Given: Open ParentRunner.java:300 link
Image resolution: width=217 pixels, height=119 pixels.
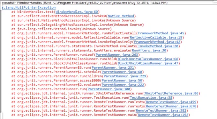Looking at the screenshot, I should click(109, 89).
